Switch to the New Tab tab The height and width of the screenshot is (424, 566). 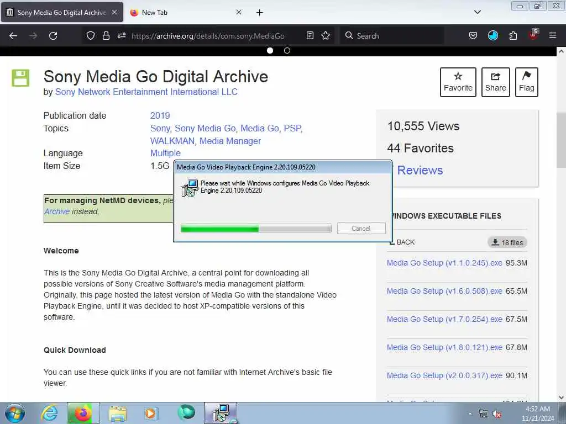(186, 12)
